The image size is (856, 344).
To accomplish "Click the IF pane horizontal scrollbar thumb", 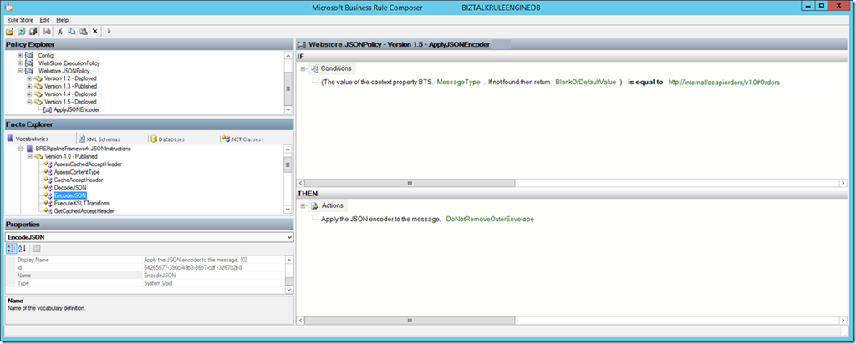I will [x=410, y=183].
